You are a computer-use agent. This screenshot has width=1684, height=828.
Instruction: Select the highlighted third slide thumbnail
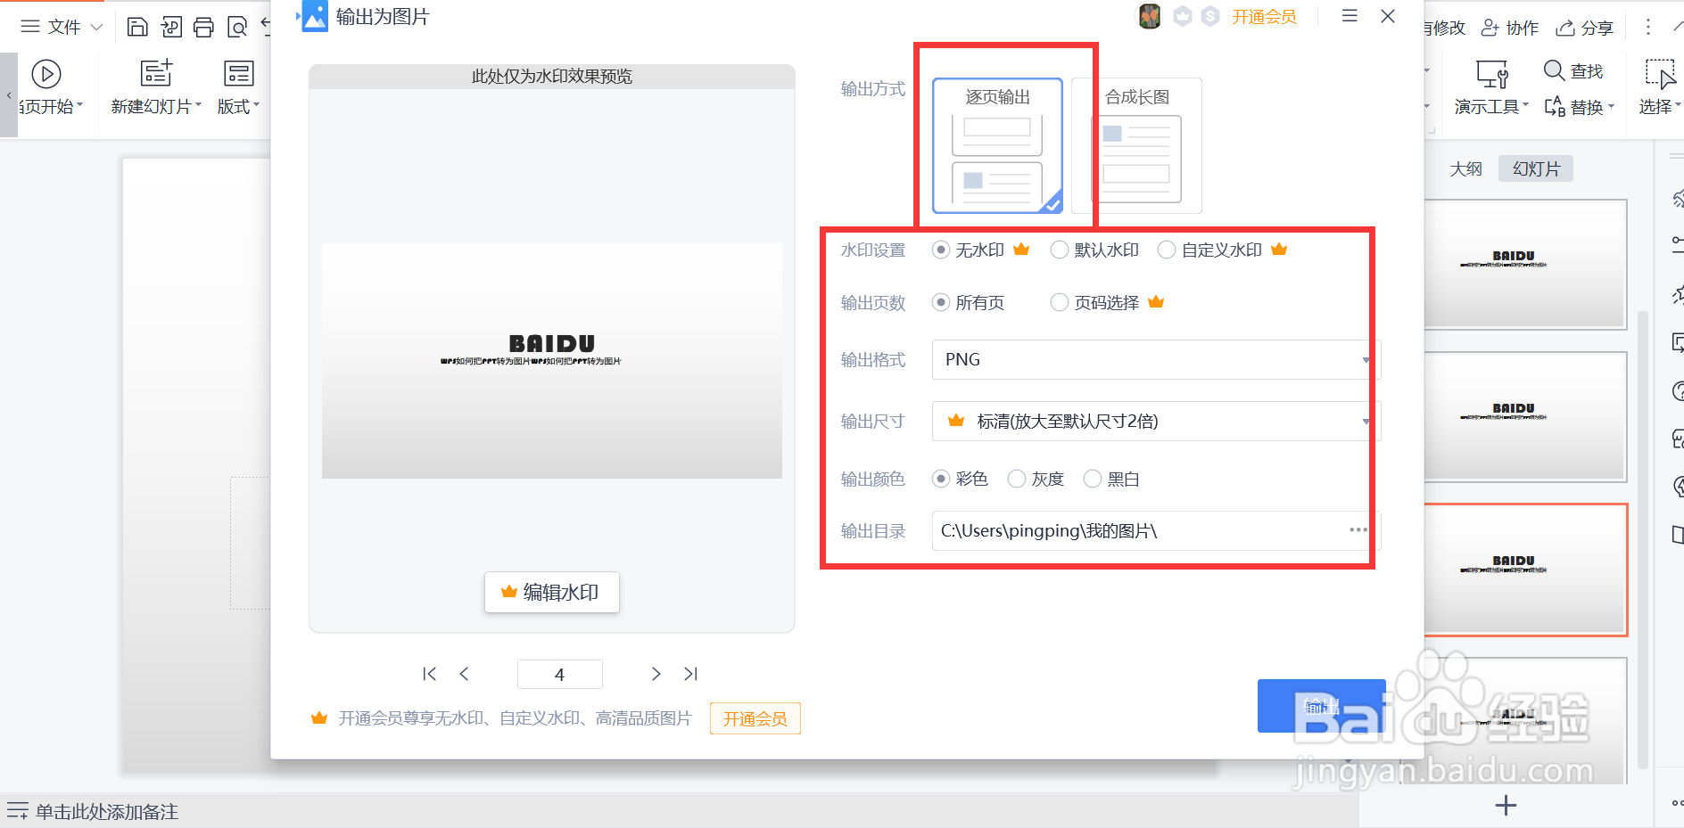click(1525, 570)
